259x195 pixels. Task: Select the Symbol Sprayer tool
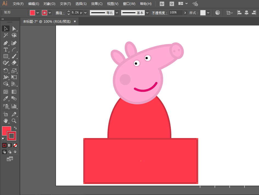tap(5, 106)
